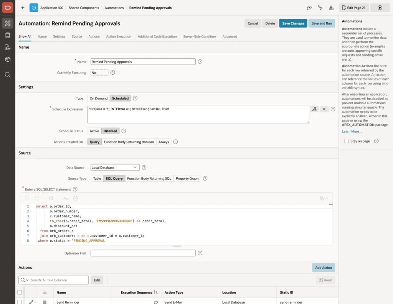The height and width of the screenshot is (304, 393).
Task: Open Gallery cube icon in sidebar
Action: pyautogui.click(x=8, y=59)
